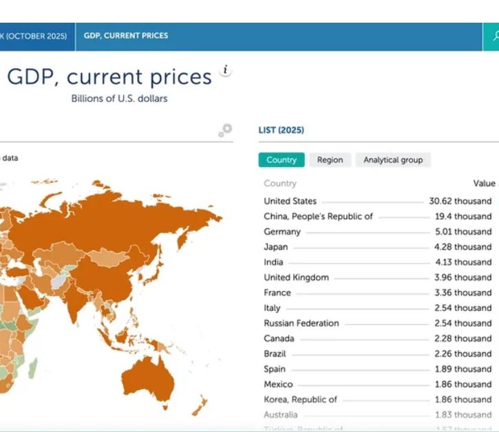This screenshot has width=499, height=432.
Task: Click Russian Federation in the list
Action: pyautogui.click(x=301, y=323)
